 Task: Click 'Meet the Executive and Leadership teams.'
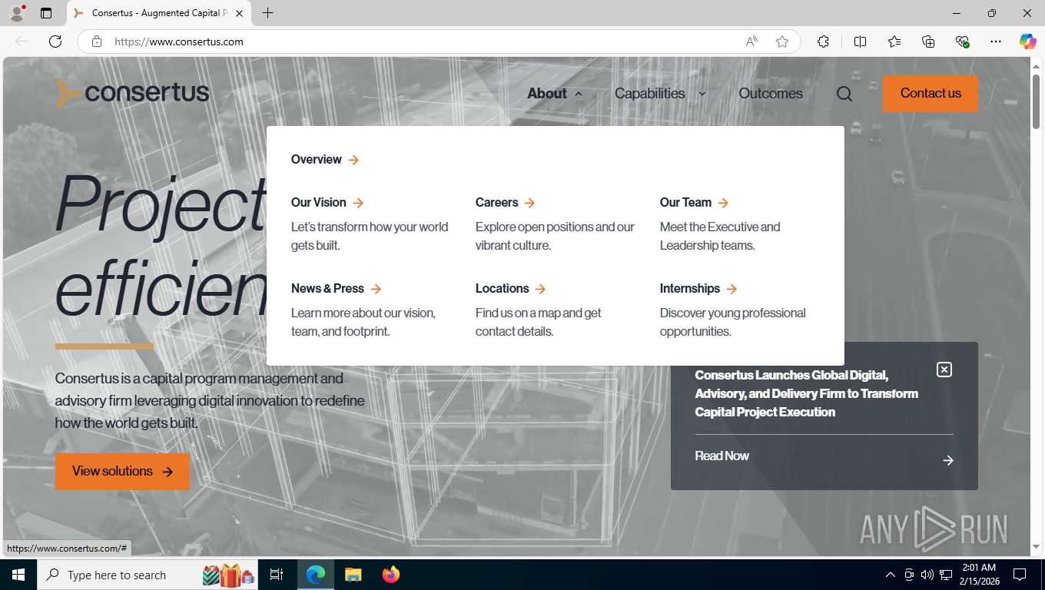pos(720,237)
